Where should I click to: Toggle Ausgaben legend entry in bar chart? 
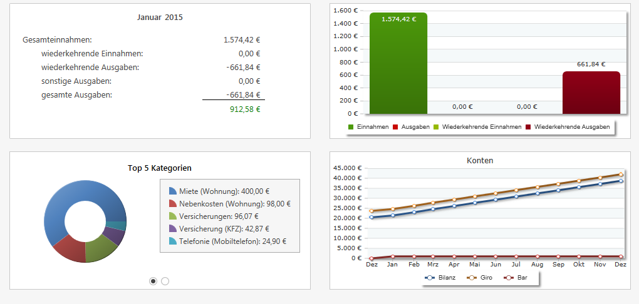point(411,127)
